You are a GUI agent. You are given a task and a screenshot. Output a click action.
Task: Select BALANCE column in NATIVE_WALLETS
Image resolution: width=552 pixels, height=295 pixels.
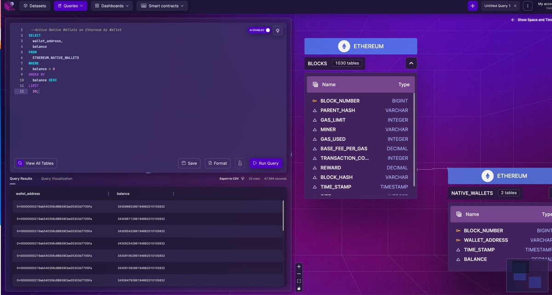point(502,259)
